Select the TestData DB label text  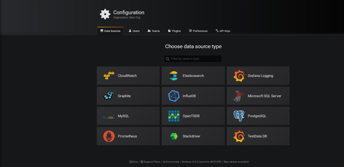coord(257,136)
